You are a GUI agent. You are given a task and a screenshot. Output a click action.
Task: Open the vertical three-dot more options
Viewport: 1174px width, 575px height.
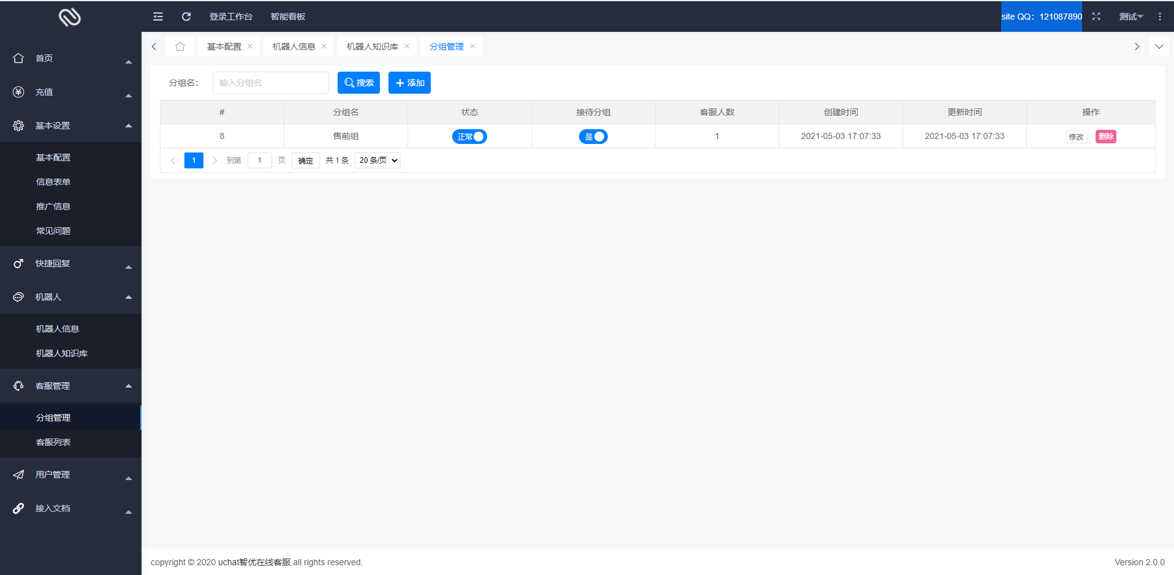click(x=1159, y=17)
